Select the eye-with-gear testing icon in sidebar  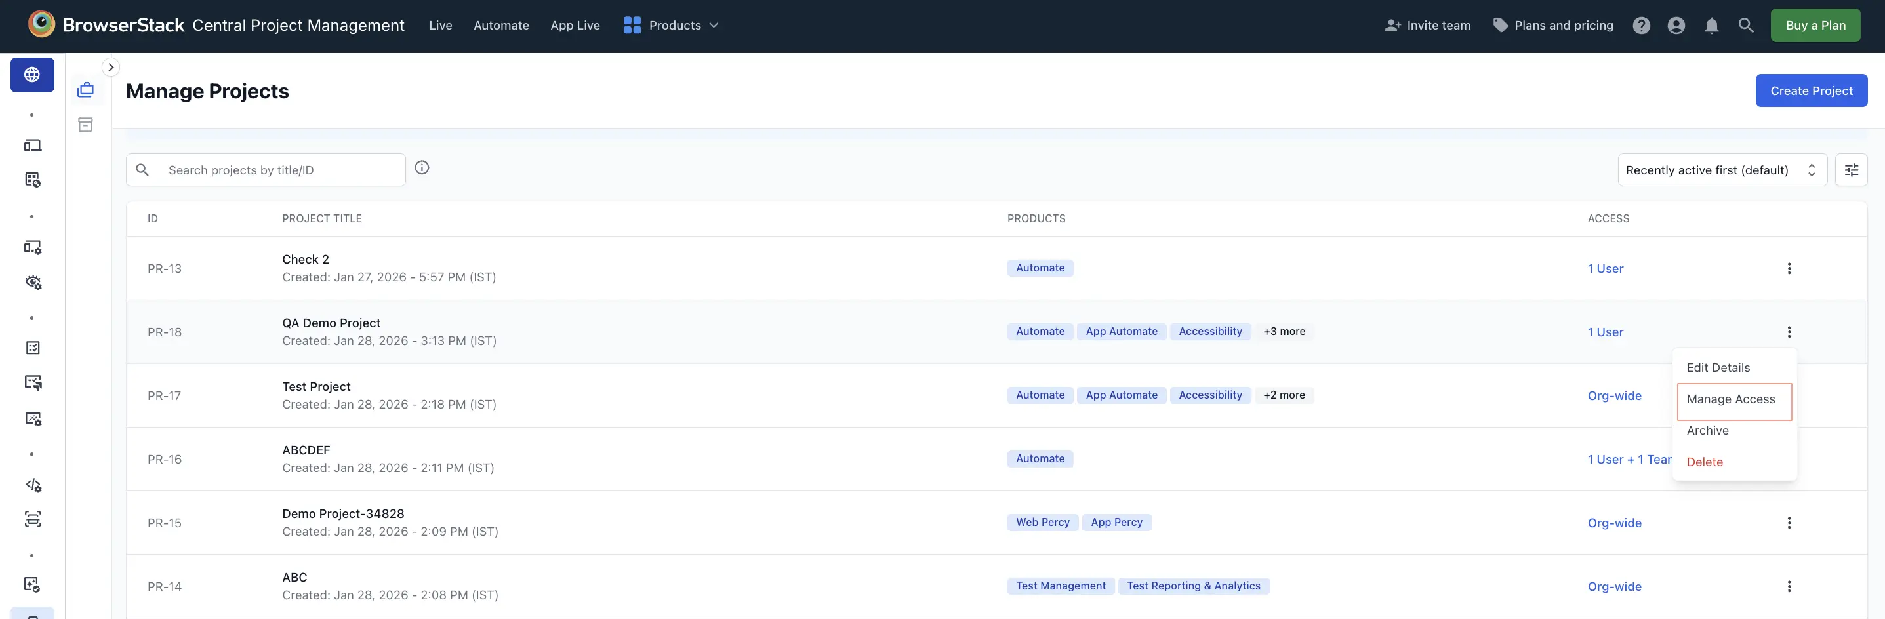tap(32, 283)
